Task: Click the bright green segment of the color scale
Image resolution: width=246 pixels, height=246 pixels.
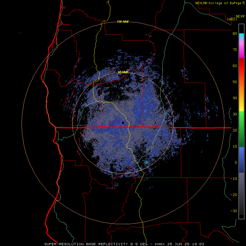Action: tap(241, 116)
